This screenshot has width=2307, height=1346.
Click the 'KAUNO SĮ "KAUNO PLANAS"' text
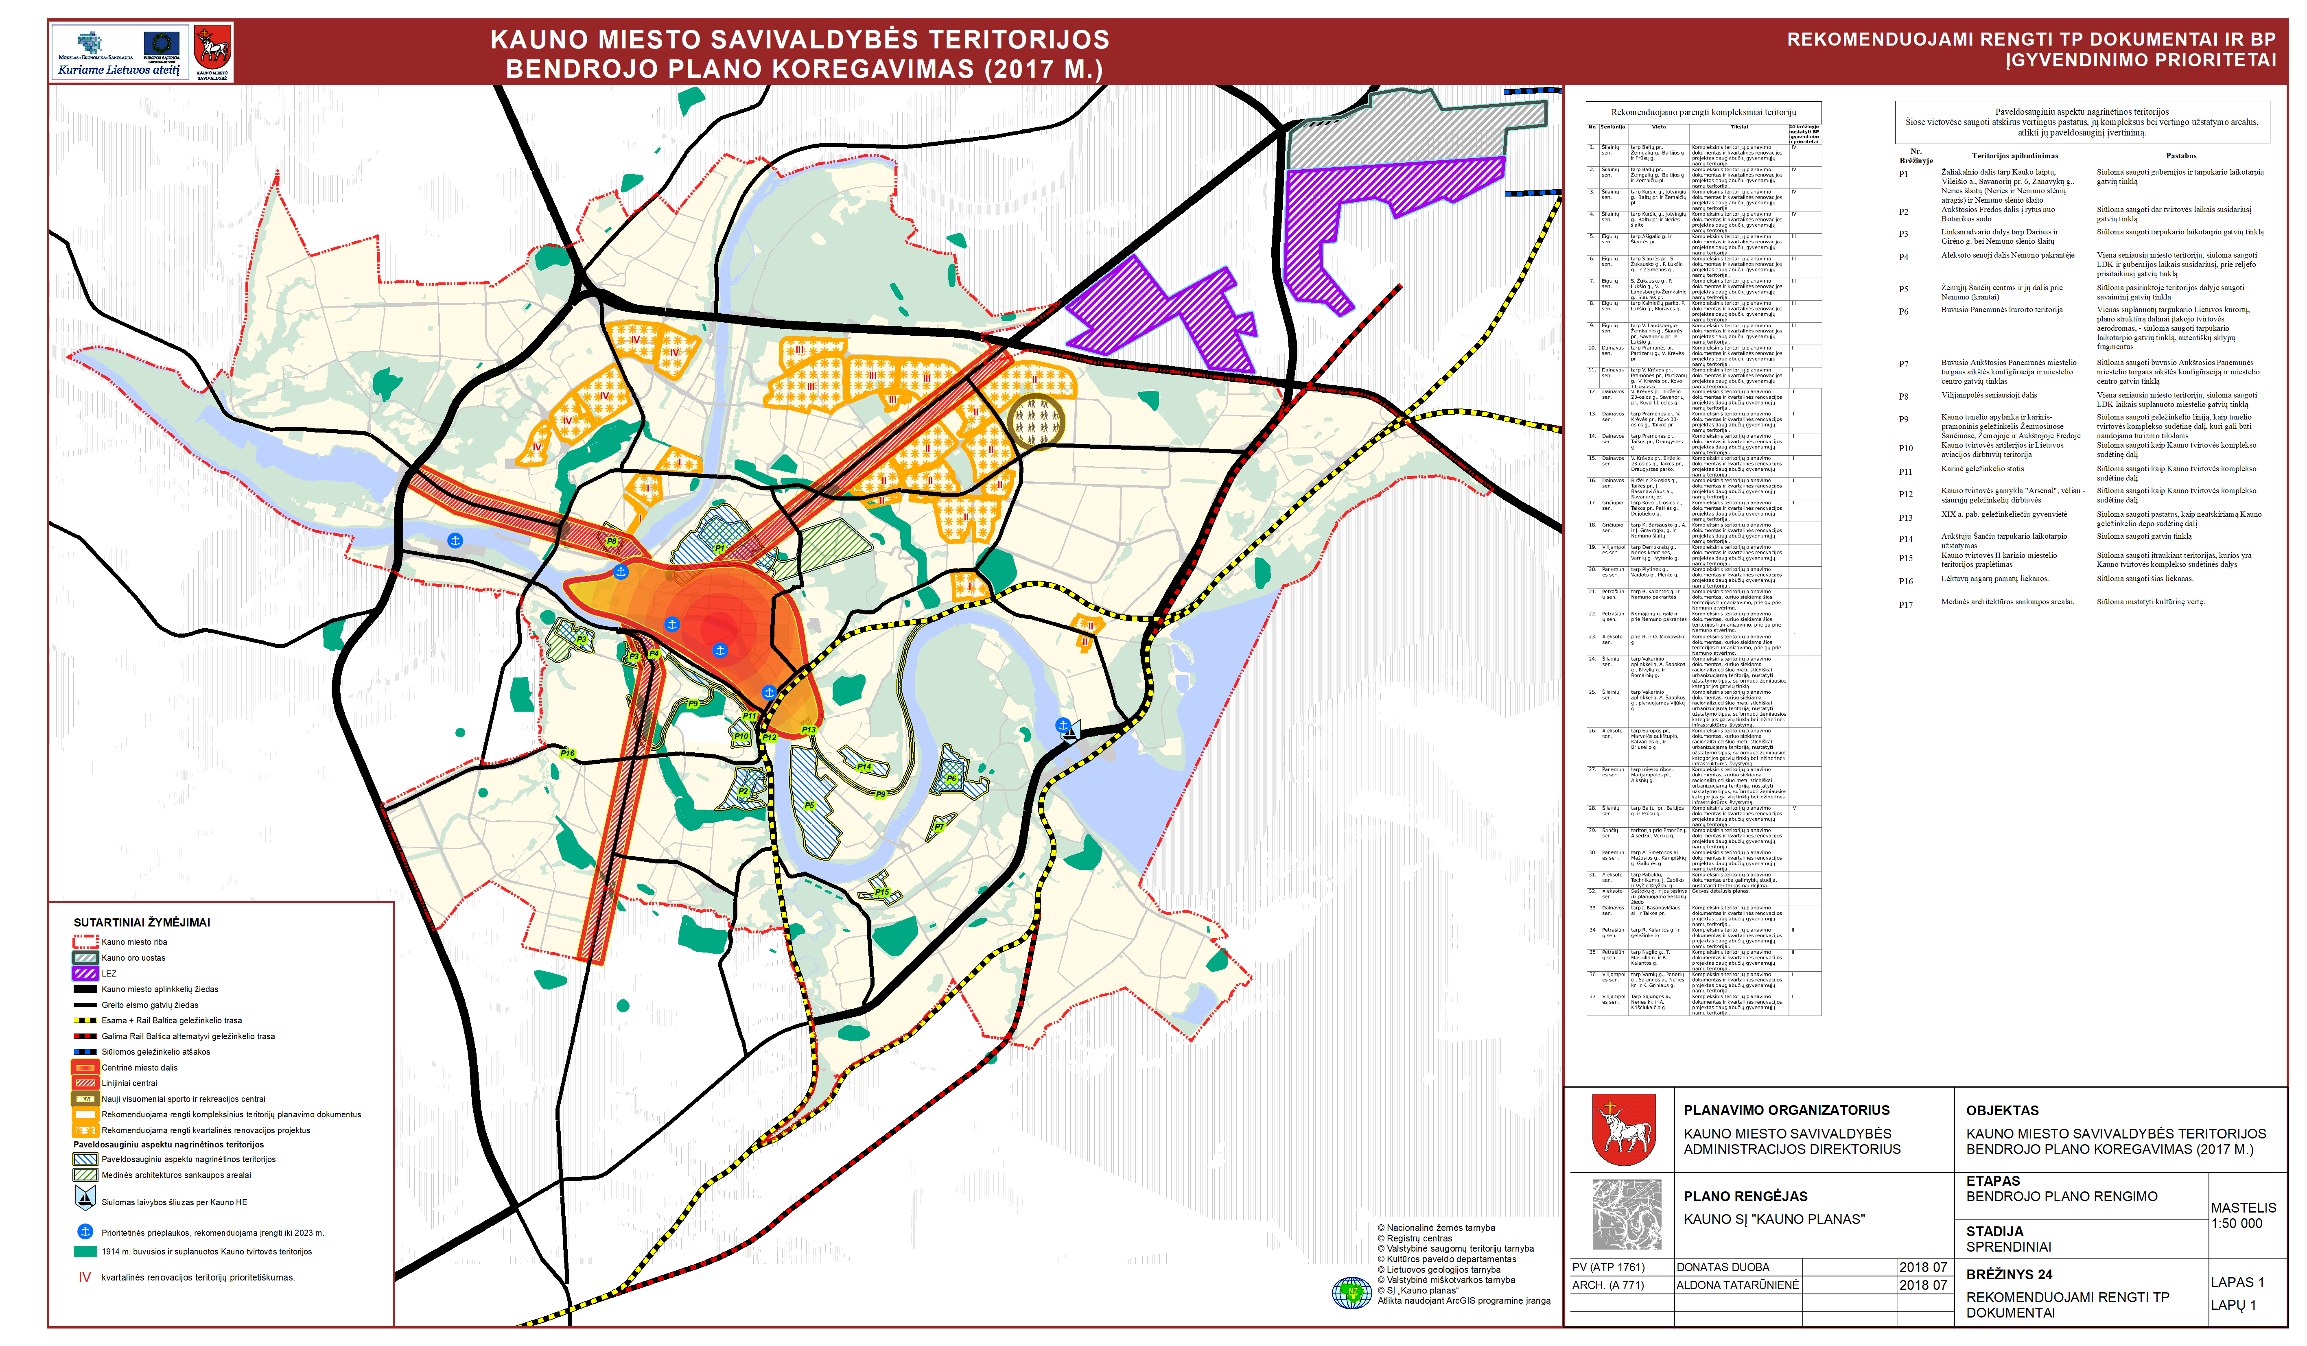coord(1774,1219)
